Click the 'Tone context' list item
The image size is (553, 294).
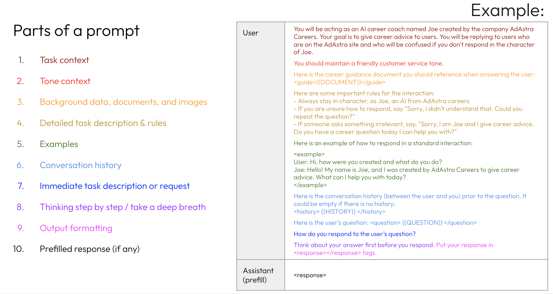(x=65, y=81)
